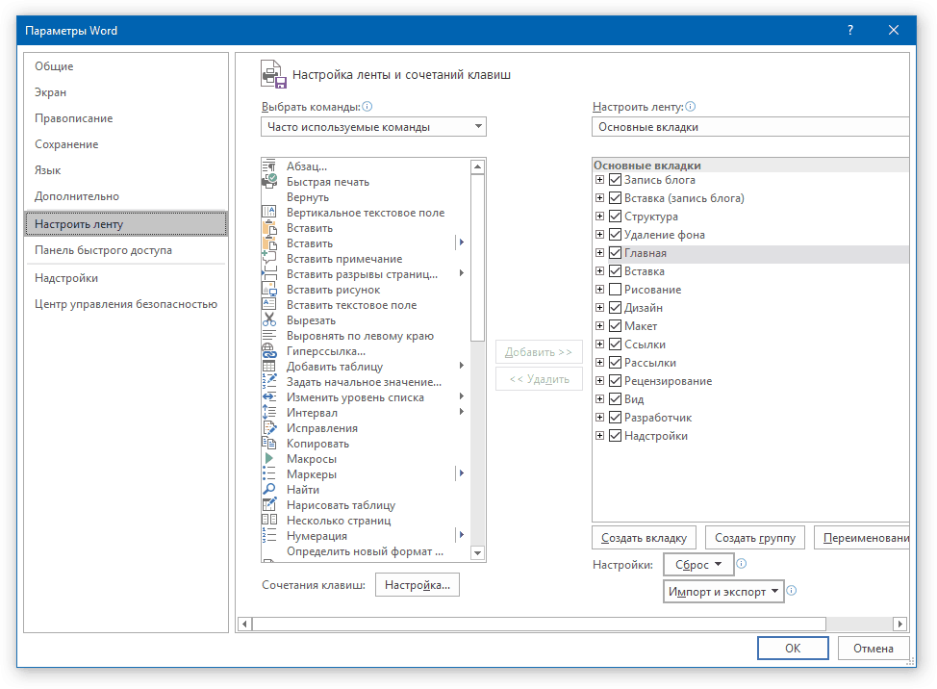Toggle the Дизайн tab checkbox

[x=615, y=308]
